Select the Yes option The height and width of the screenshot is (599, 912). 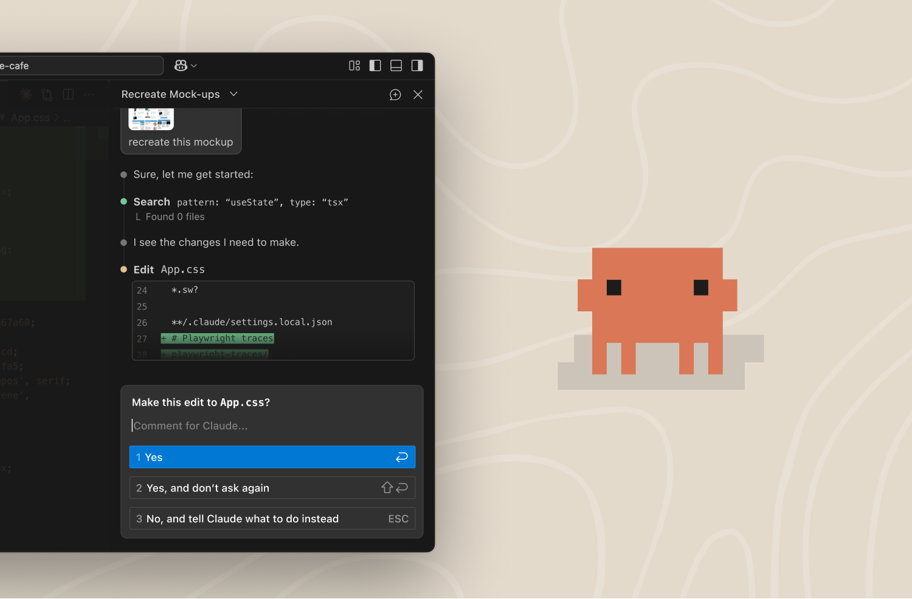tap(272, 457)
